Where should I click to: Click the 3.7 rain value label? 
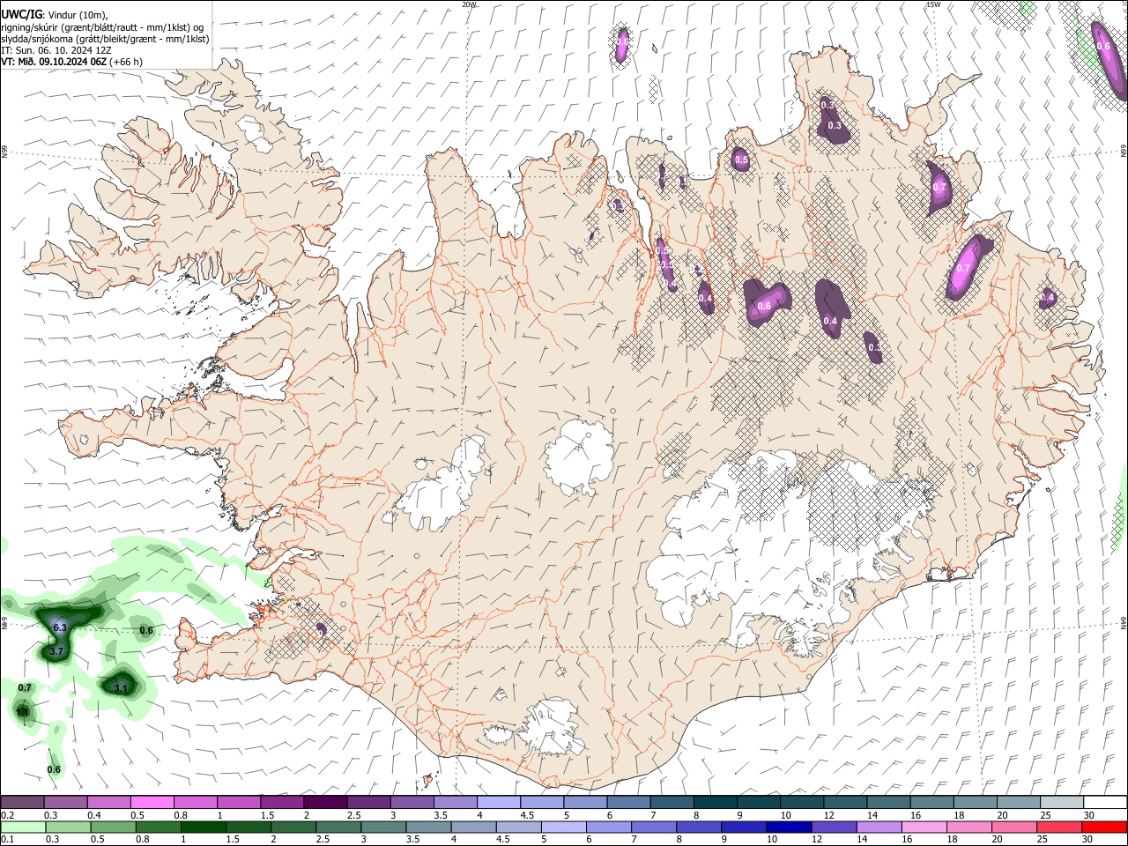tap(56, 651)
